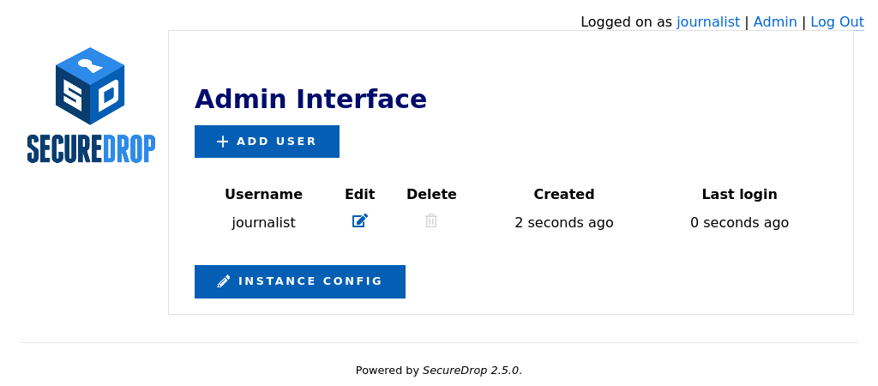The width and height of the screenshot is (878, 386).
Task: Click the edit icon for journalist
Action: tap(360, 221)
